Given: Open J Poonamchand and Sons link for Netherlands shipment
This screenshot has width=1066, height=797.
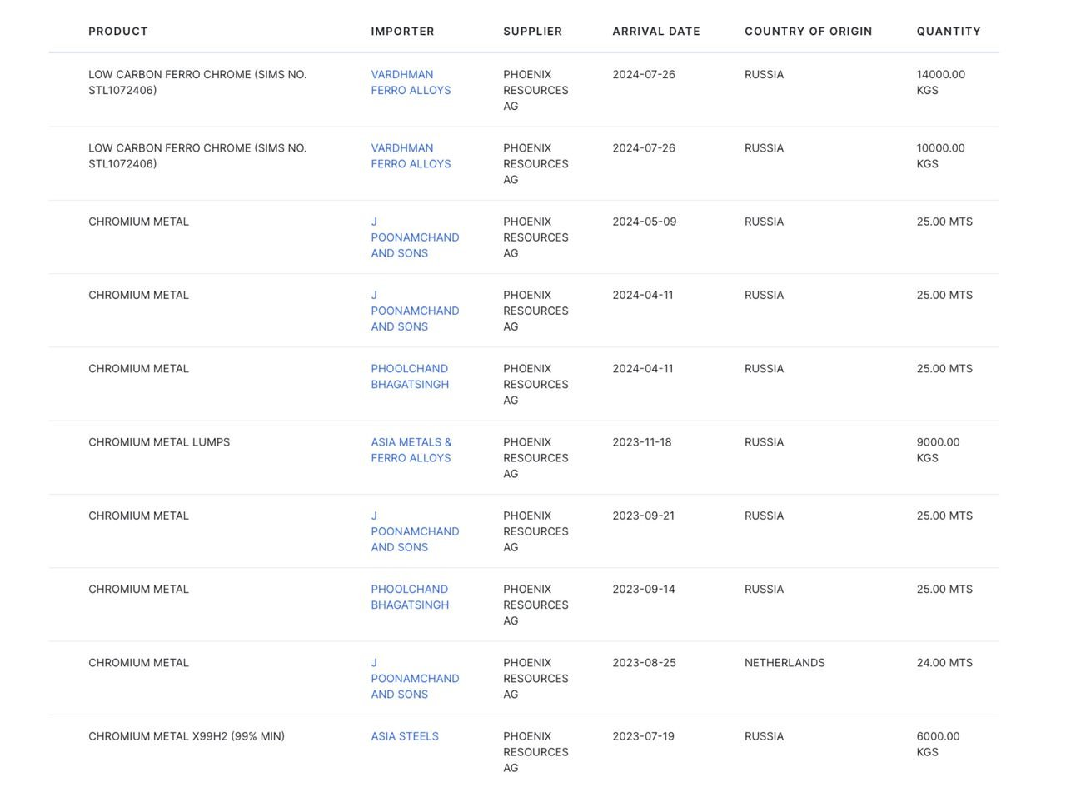Looking at the screenshot, I should [415, 679].
